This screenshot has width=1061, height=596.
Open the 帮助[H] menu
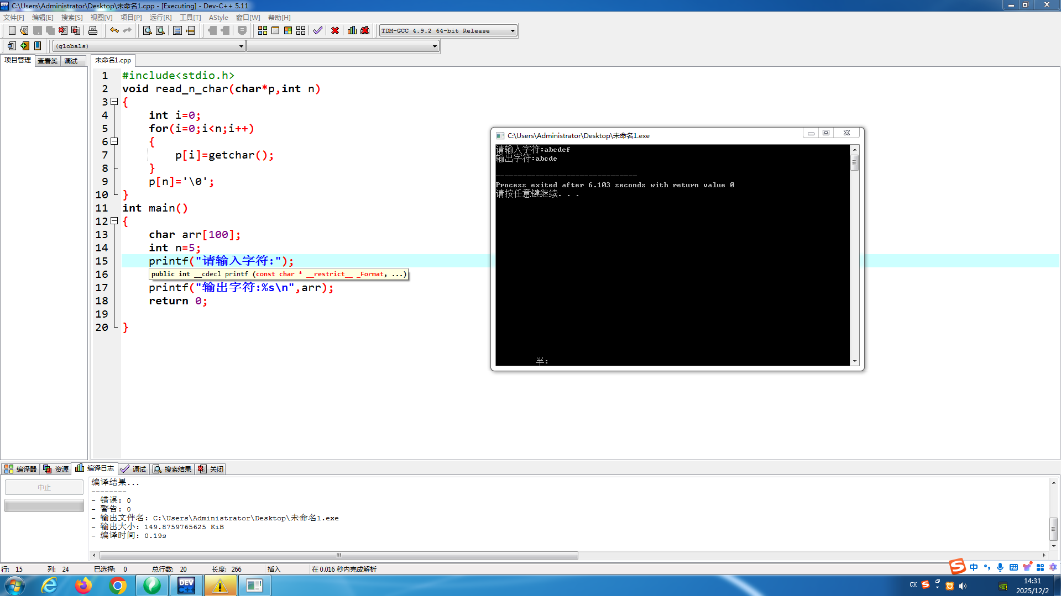(x=279, y=18)
